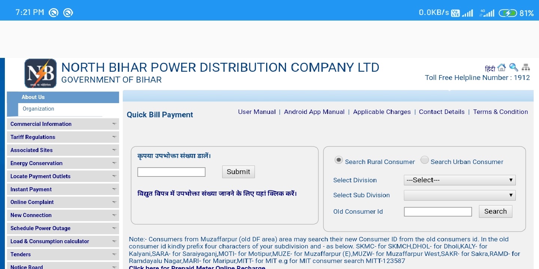Click the Submit button

click(x=238, y=172)
